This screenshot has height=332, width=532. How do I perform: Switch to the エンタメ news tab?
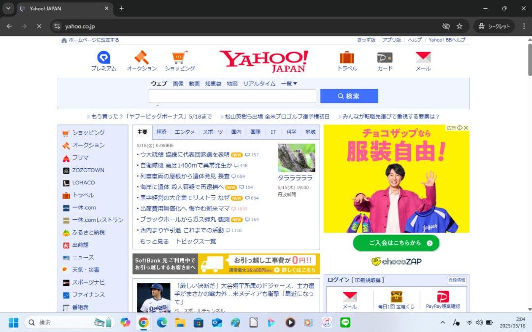[x=184, y=131]
